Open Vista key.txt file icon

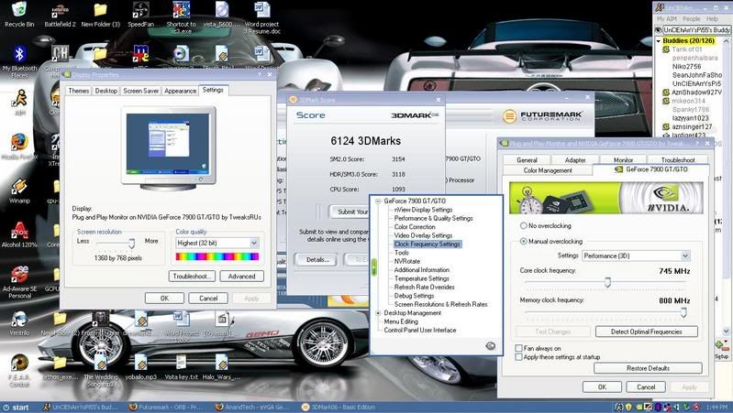[x=182, y=367]
